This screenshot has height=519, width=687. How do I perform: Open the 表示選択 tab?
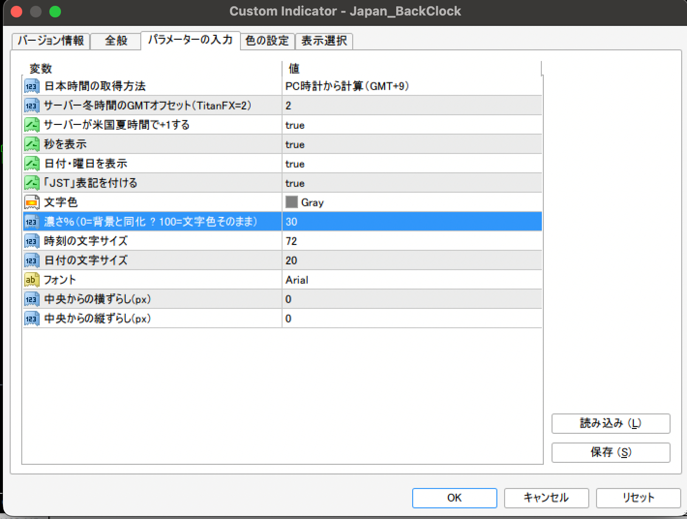[324, 41]
